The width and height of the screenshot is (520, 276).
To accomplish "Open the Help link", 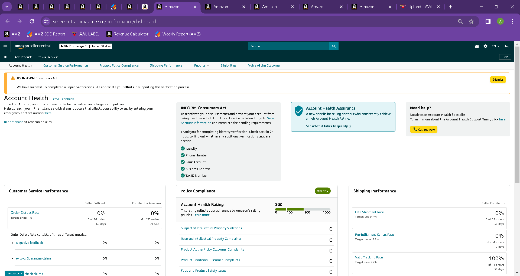I will 507,46.
